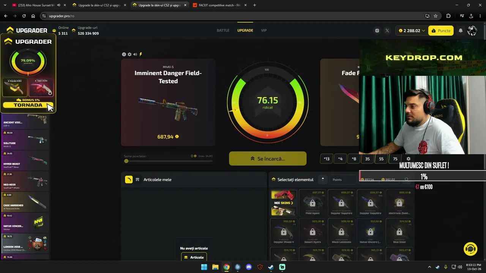Open the live support chat bubble
This screenshot has width=486, height=273.
click(x=471, y=249)
